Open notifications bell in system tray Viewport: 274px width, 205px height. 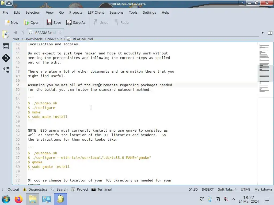coord(202,199)
